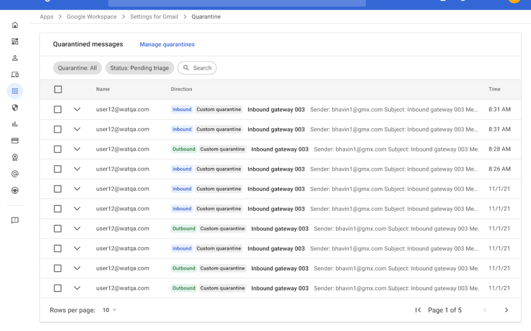Open the Billing card icon in sidebar
The height and width of the screenshot is (331, 531).
point(15,141)
